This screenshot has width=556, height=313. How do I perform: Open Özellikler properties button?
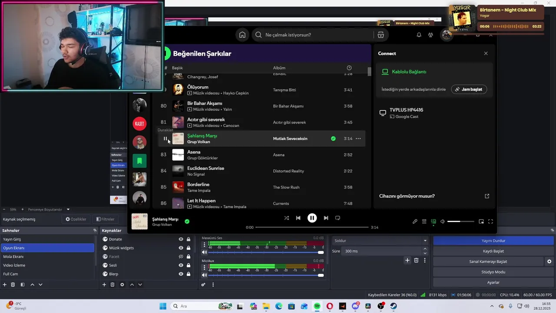[76, 220]
